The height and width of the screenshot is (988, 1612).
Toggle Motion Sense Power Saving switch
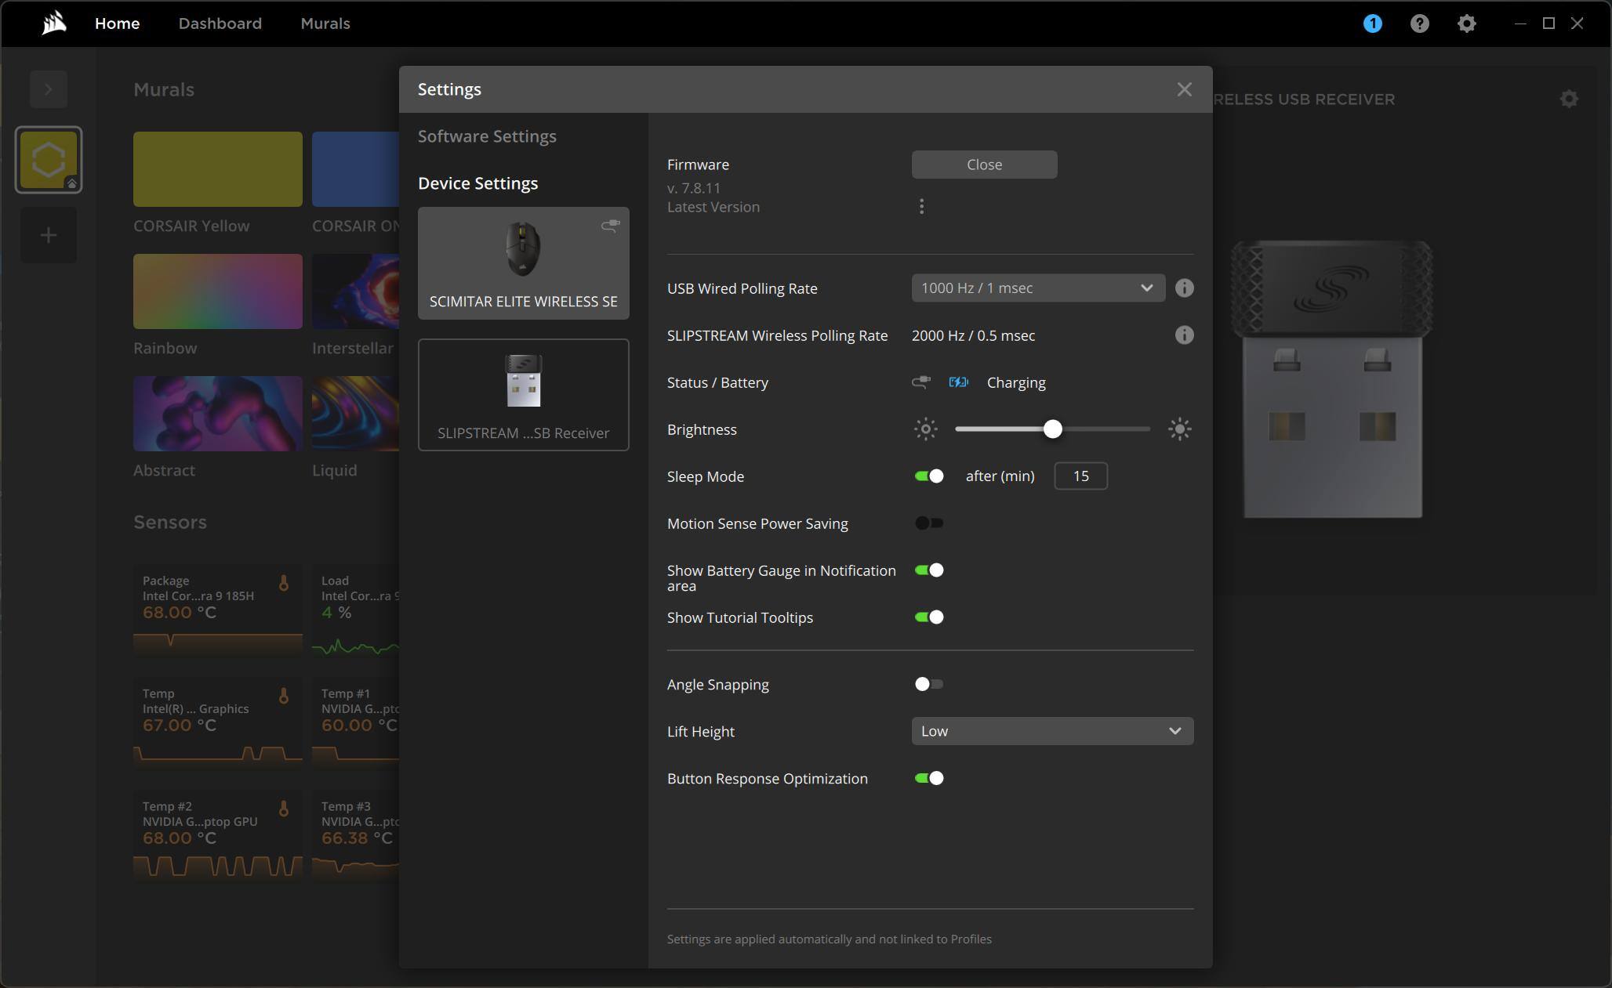(929, 523)
